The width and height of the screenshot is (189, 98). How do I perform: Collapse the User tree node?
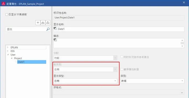point(8,54)
